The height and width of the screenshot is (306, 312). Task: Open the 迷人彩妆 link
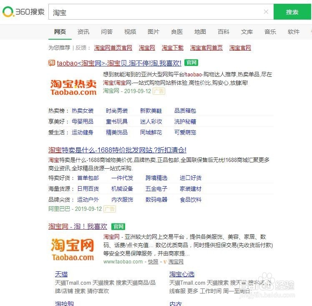pos(151,121)
